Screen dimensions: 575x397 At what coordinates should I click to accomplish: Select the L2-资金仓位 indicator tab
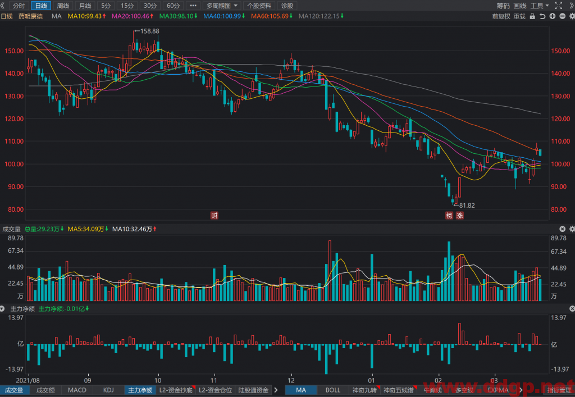click(x=215, y=390)
